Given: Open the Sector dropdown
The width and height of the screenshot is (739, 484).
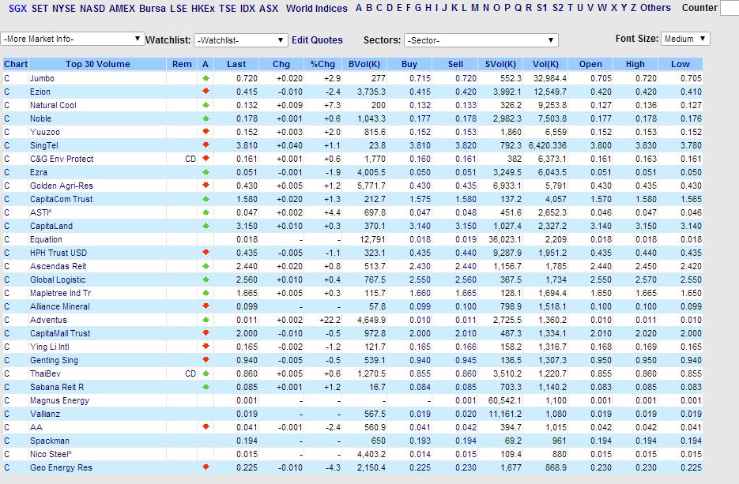Looking at the screenshot, I should 481,40.
